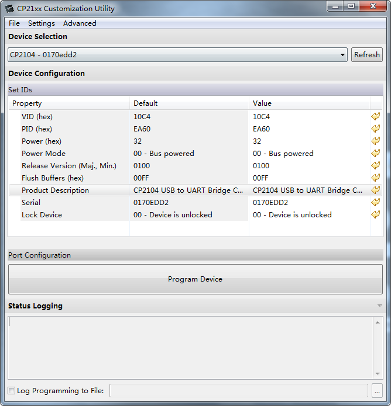
Task: Revert Flush Buffers (hex) value
Action: click(x=375, y=178)
